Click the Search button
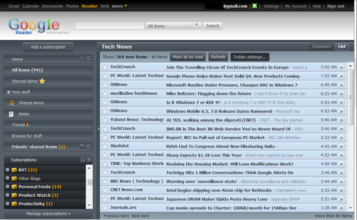This screenshot has height=220, width=357. 212,26
